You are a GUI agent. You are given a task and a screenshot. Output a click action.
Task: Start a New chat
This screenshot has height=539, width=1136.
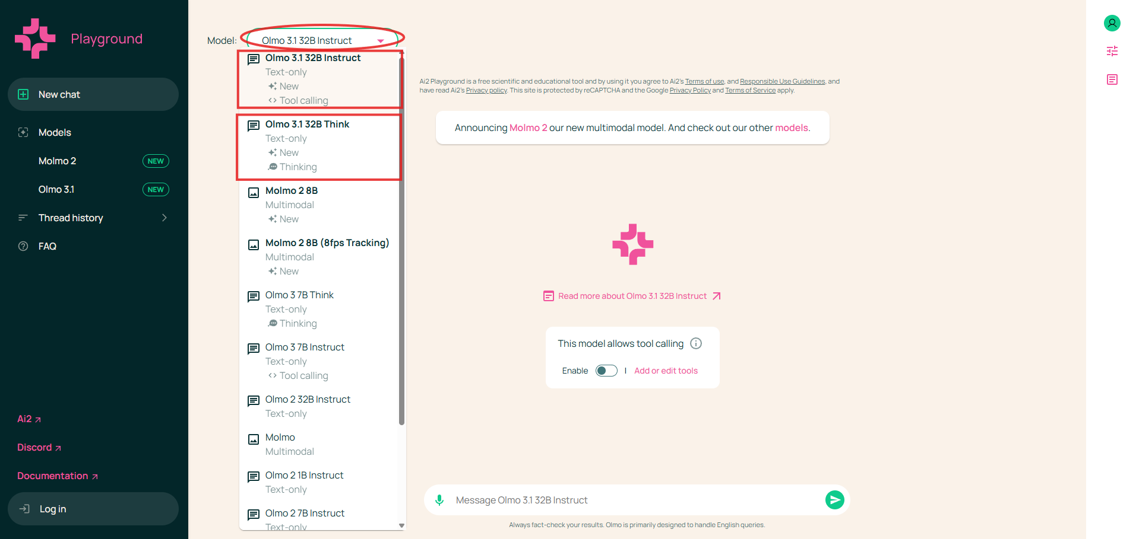(93, 94)
